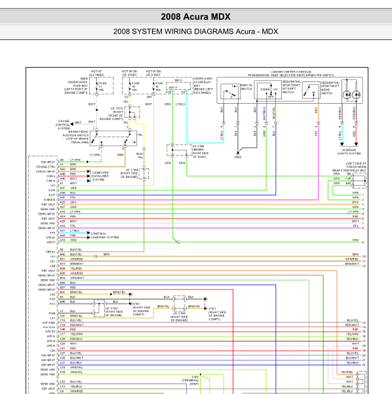
Task: Click the G503 ground point dot
Action: [238, 153]
